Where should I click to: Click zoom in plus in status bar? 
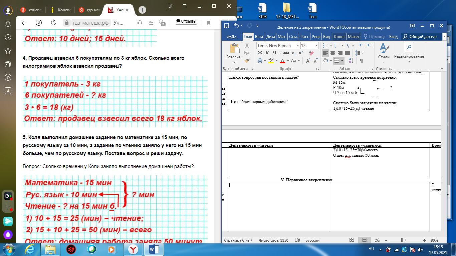click(424, 240)
